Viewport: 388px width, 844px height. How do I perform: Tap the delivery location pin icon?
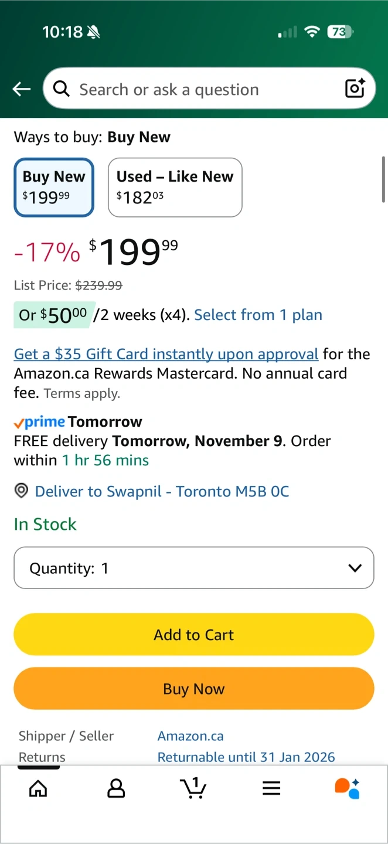point(21,491)
